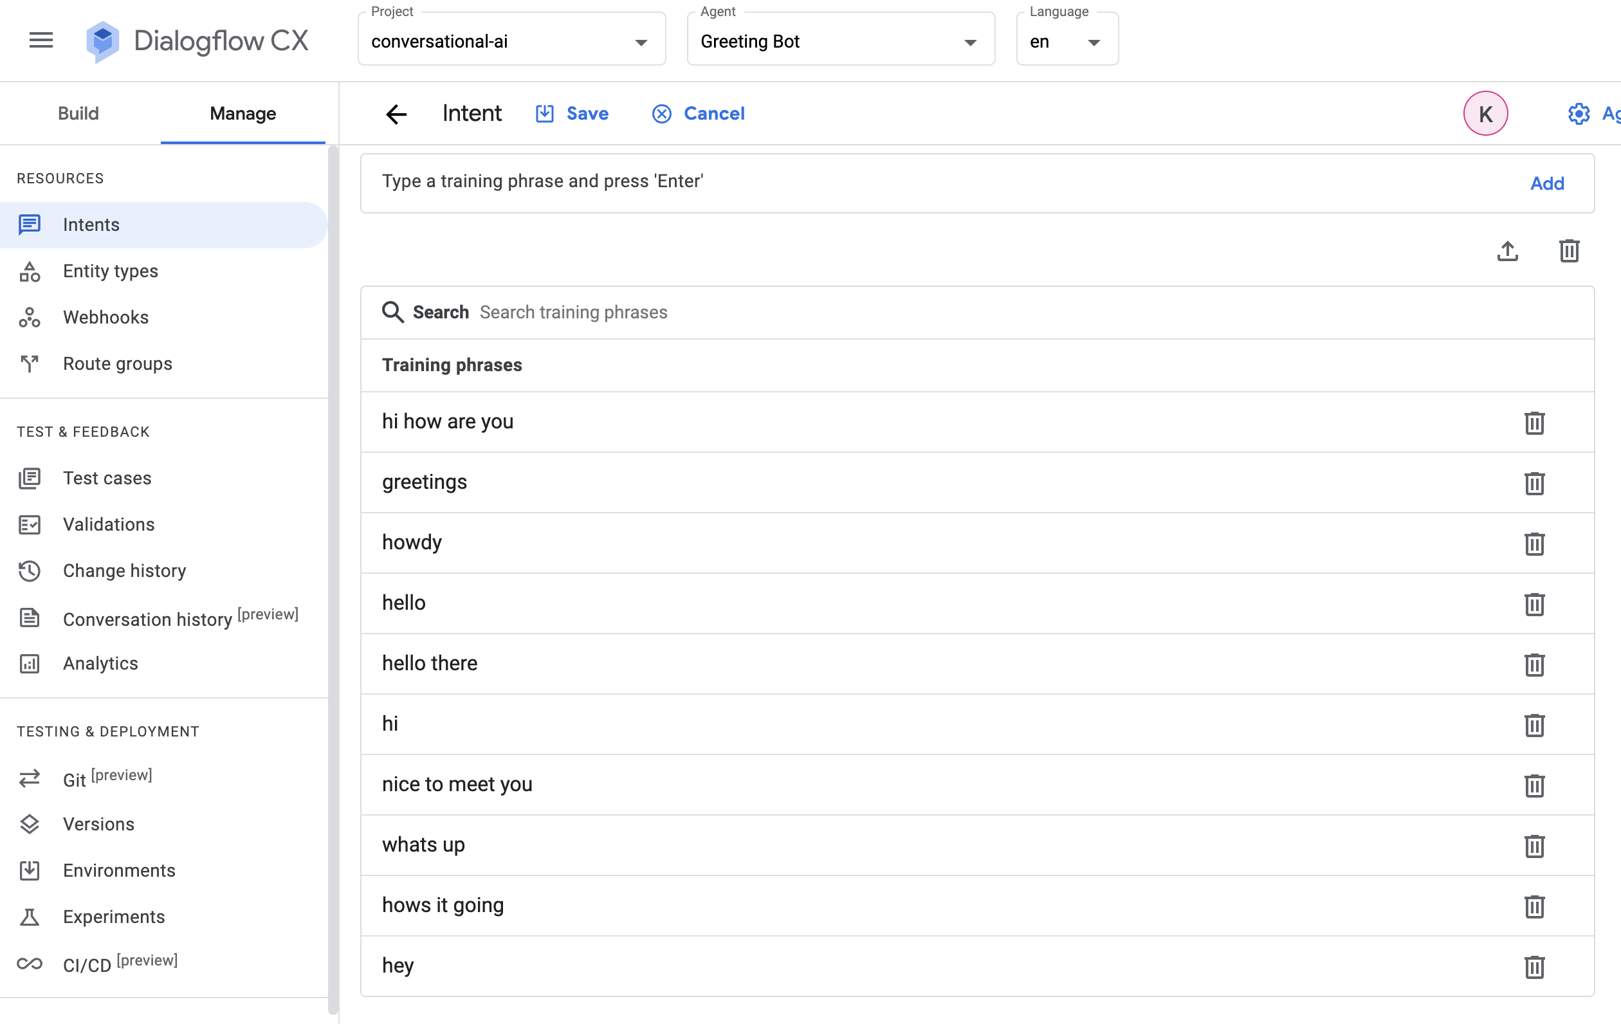Remove the 'hey' training phrase
Viewport: 1621px width, 1024px height.
coord(1534,967)
